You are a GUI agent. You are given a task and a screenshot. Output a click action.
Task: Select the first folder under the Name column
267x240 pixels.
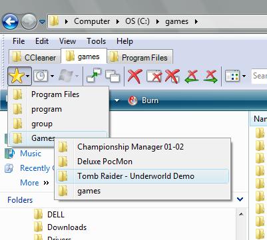[x=260, y=133]
